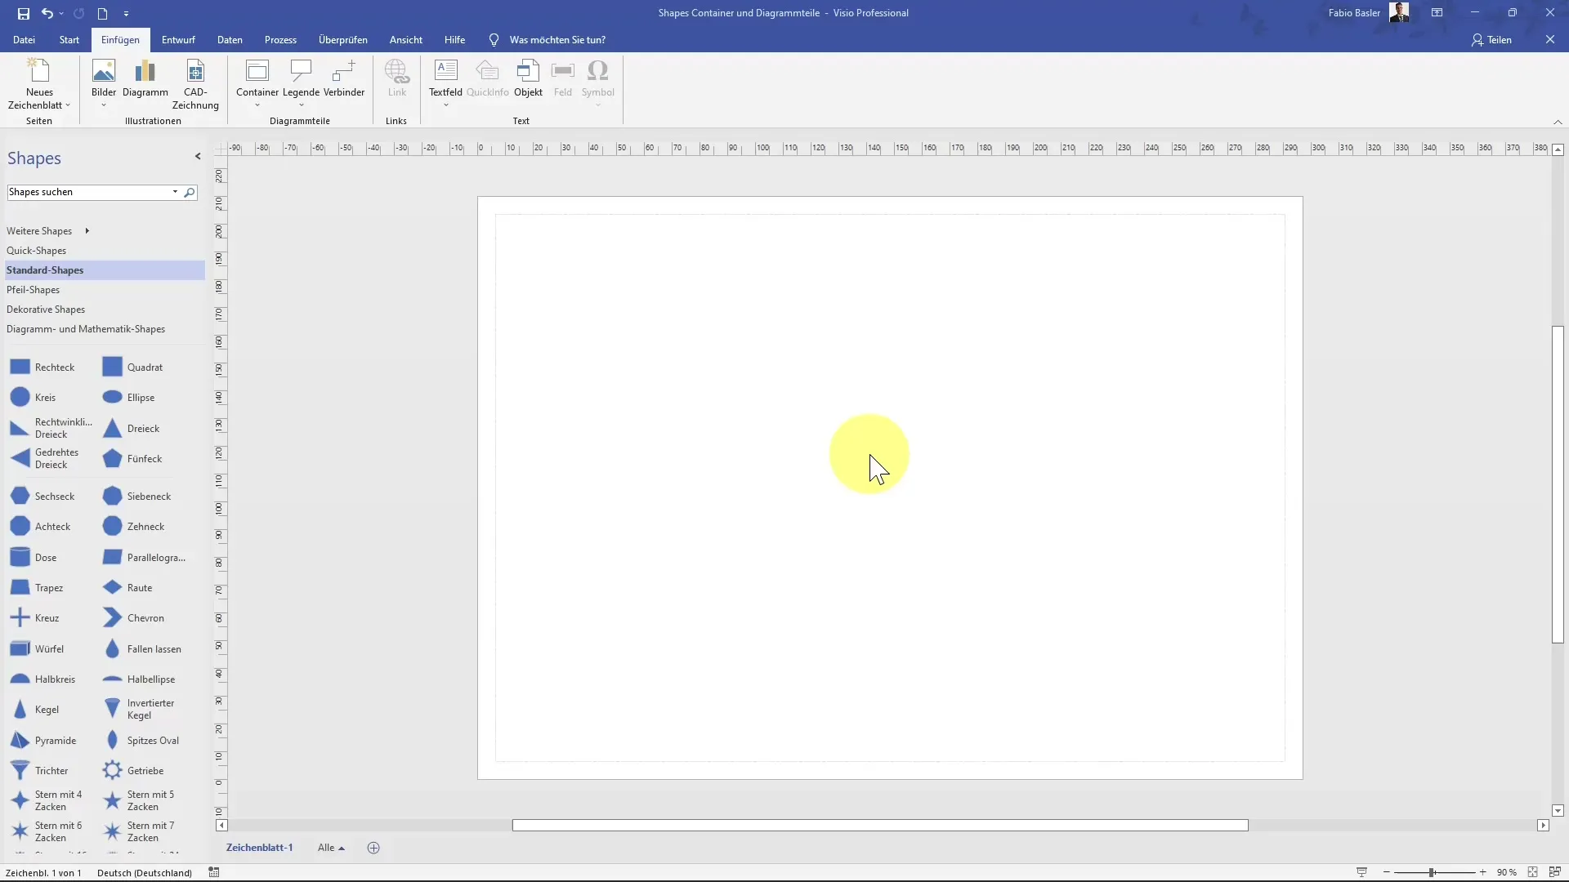
Task: Click the Shapes search magnifier icon
Action: [190, 193]
